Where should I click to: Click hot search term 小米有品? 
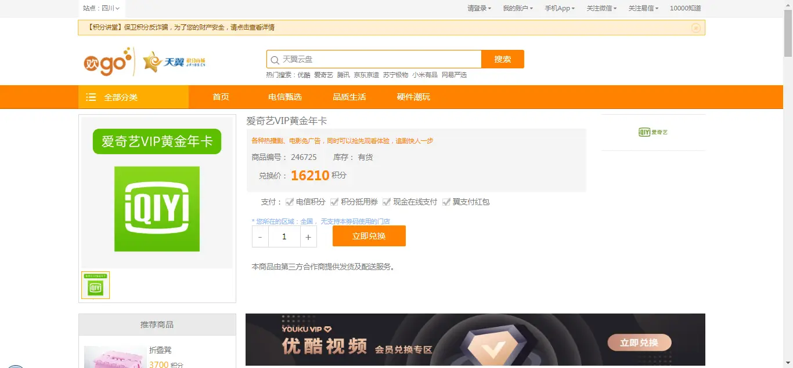click(425, 75)
